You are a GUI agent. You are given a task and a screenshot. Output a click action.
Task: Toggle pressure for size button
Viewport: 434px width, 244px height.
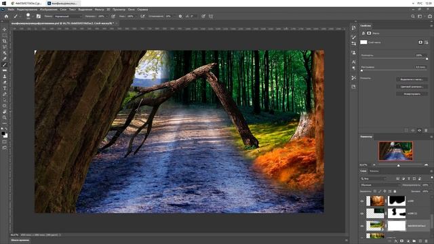point(203,16)
